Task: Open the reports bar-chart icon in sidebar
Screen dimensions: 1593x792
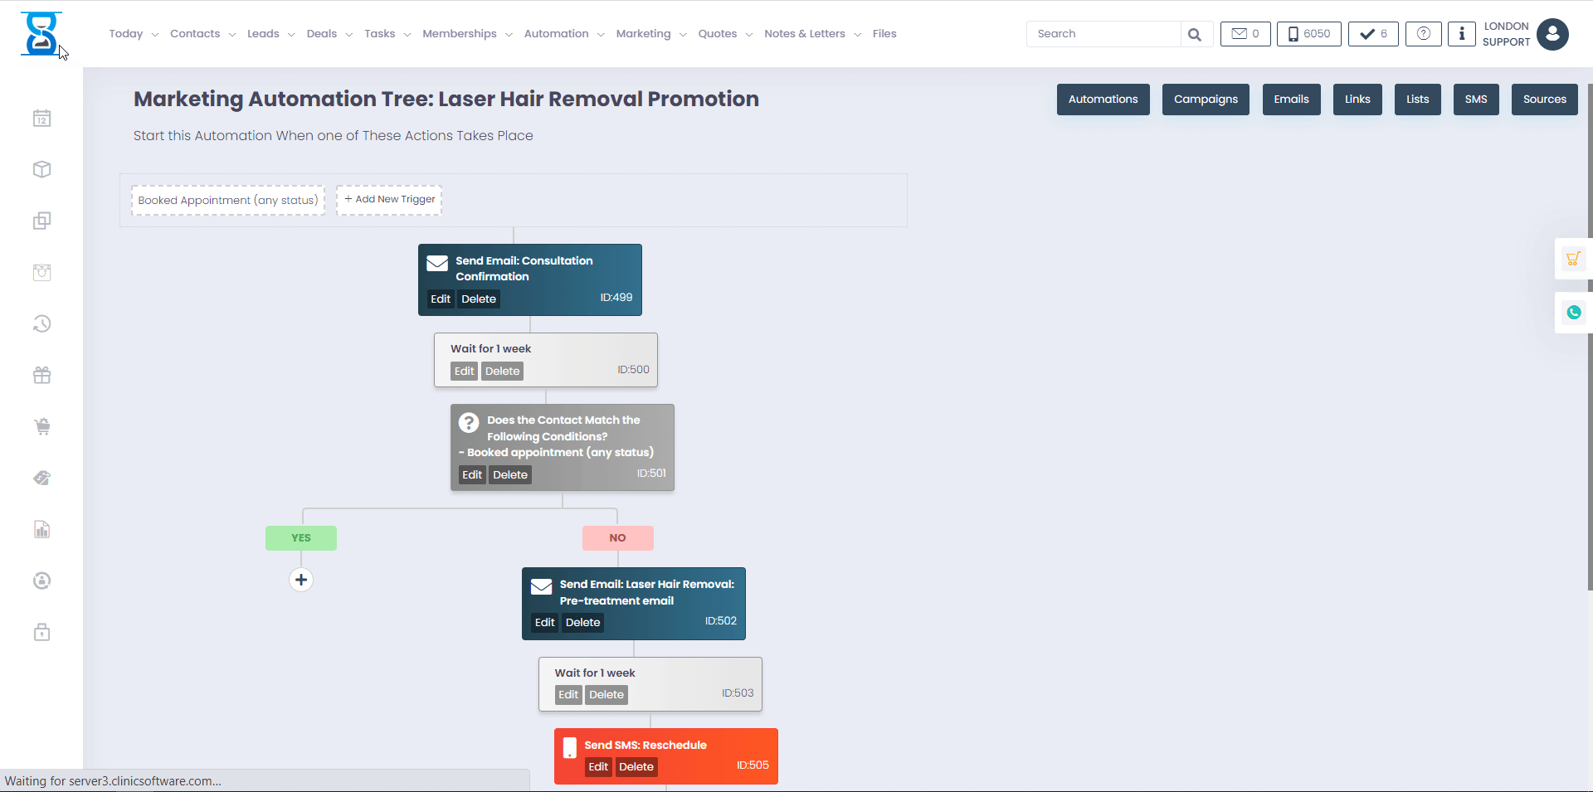Action: pyautogui.click(x=41, y=529)
